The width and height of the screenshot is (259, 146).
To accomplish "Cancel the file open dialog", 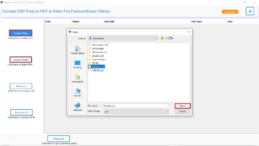I will (x=182, y=111).
